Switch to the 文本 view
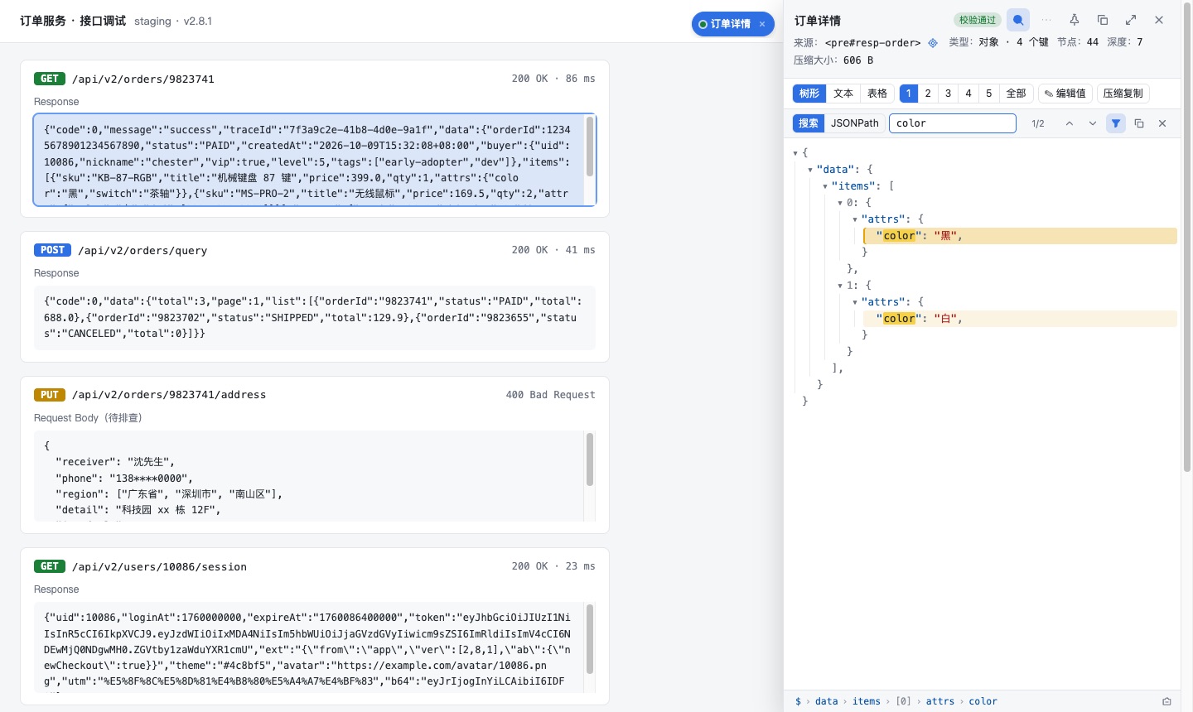Image resolution: width=1193 pixels, height=712 pixels. click(843, 94)
